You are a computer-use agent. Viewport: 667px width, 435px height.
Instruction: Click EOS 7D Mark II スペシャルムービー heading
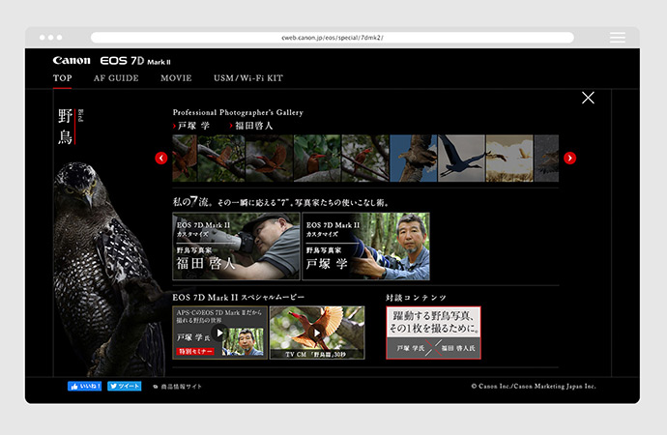tap(238, 297)
